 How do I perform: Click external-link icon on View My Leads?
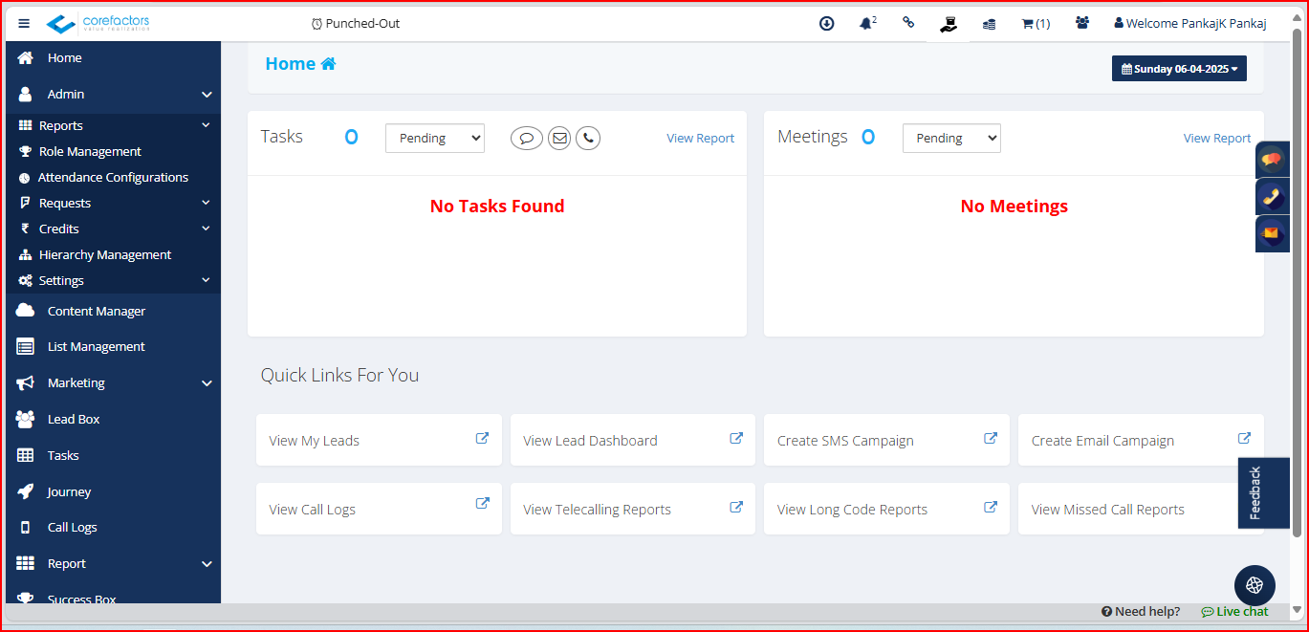point(483,438)
